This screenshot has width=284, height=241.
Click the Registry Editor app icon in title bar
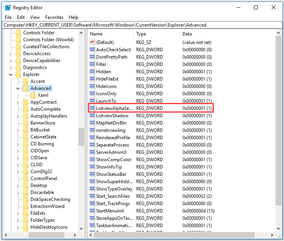[8, 8]
